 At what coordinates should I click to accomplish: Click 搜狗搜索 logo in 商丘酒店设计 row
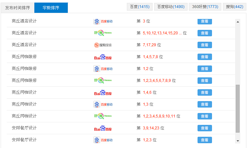click(103, 45)
